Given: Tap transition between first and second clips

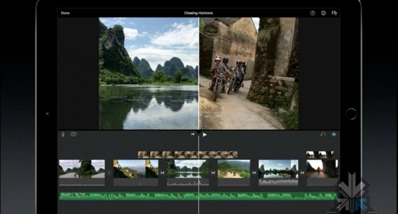Looking at the screenshot, I should 109,173.
